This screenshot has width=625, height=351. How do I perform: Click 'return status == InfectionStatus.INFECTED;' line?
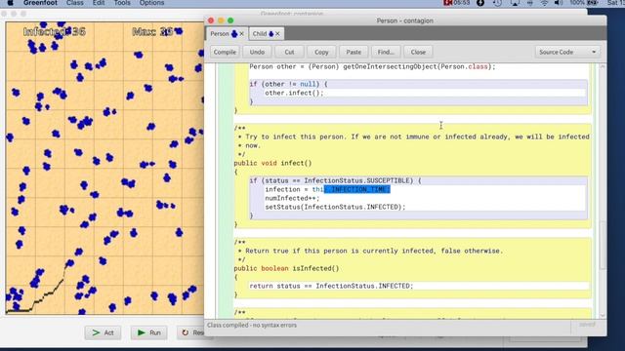(331, 286)
